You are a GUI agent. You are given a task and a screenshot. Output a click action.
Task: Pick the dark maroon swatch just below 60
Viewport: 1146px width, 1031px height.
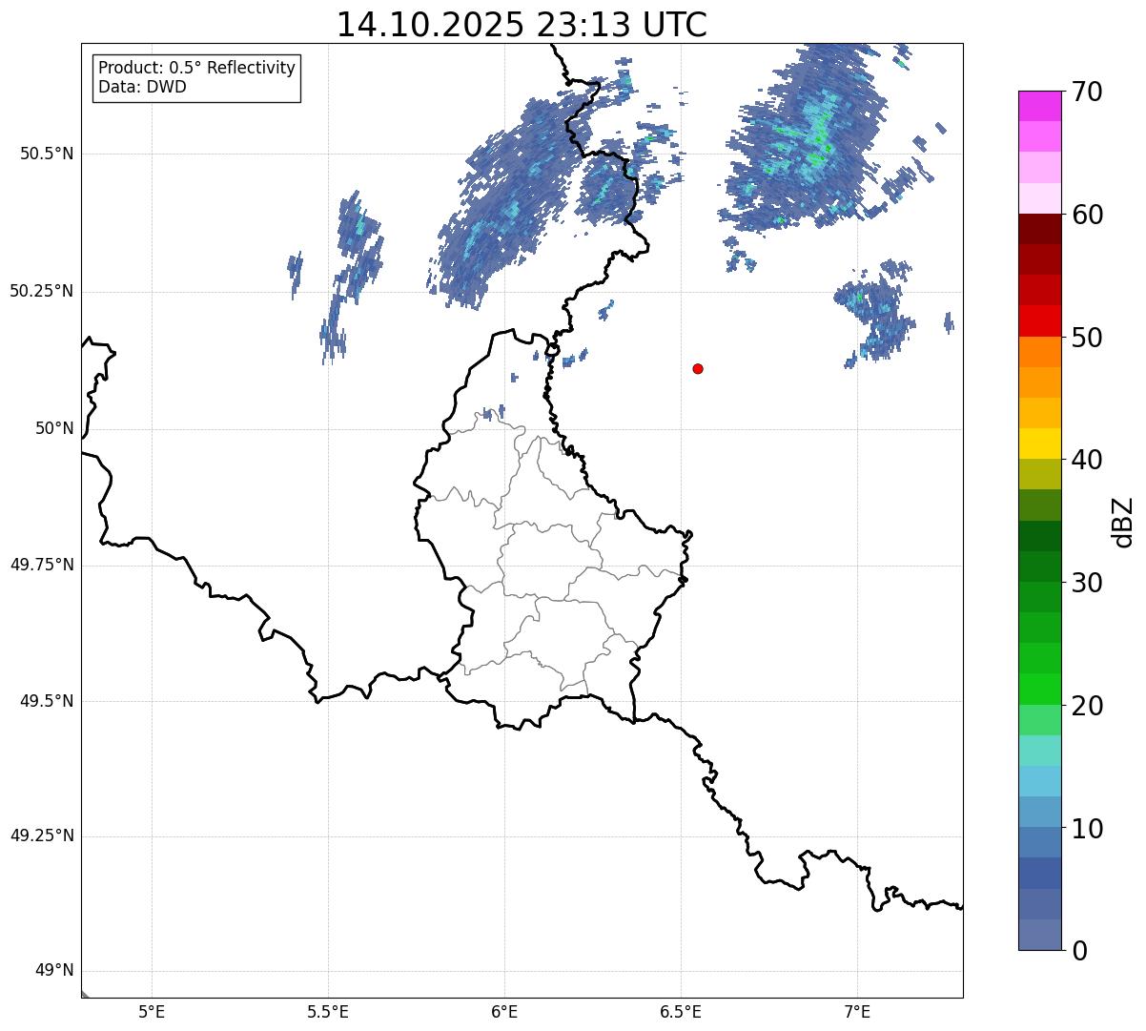(x=1040, y=229)
